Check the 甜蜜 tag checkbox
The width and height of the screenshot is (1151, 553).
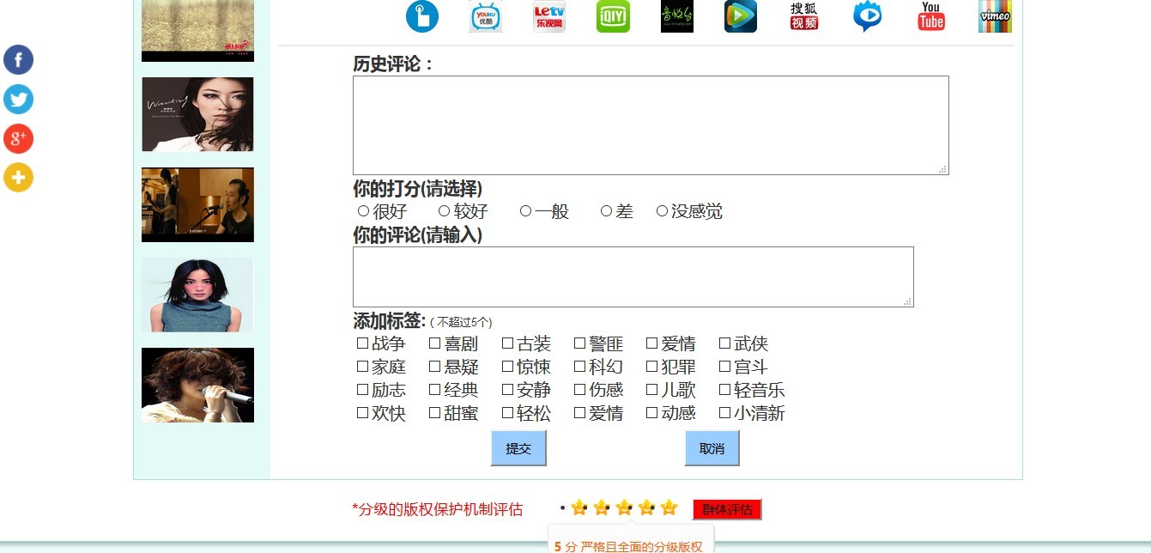click(434, 413)
